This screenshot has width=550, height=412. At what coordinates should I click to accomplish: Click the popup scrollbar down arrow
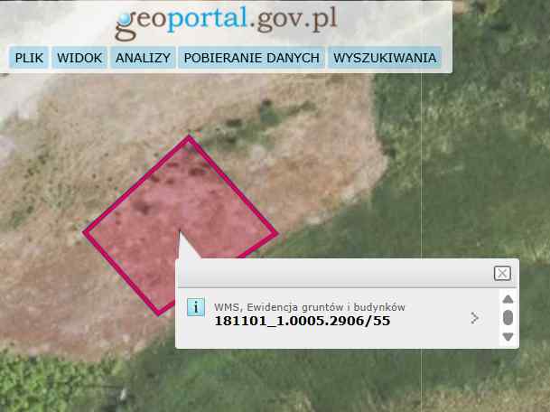[508, 336]
